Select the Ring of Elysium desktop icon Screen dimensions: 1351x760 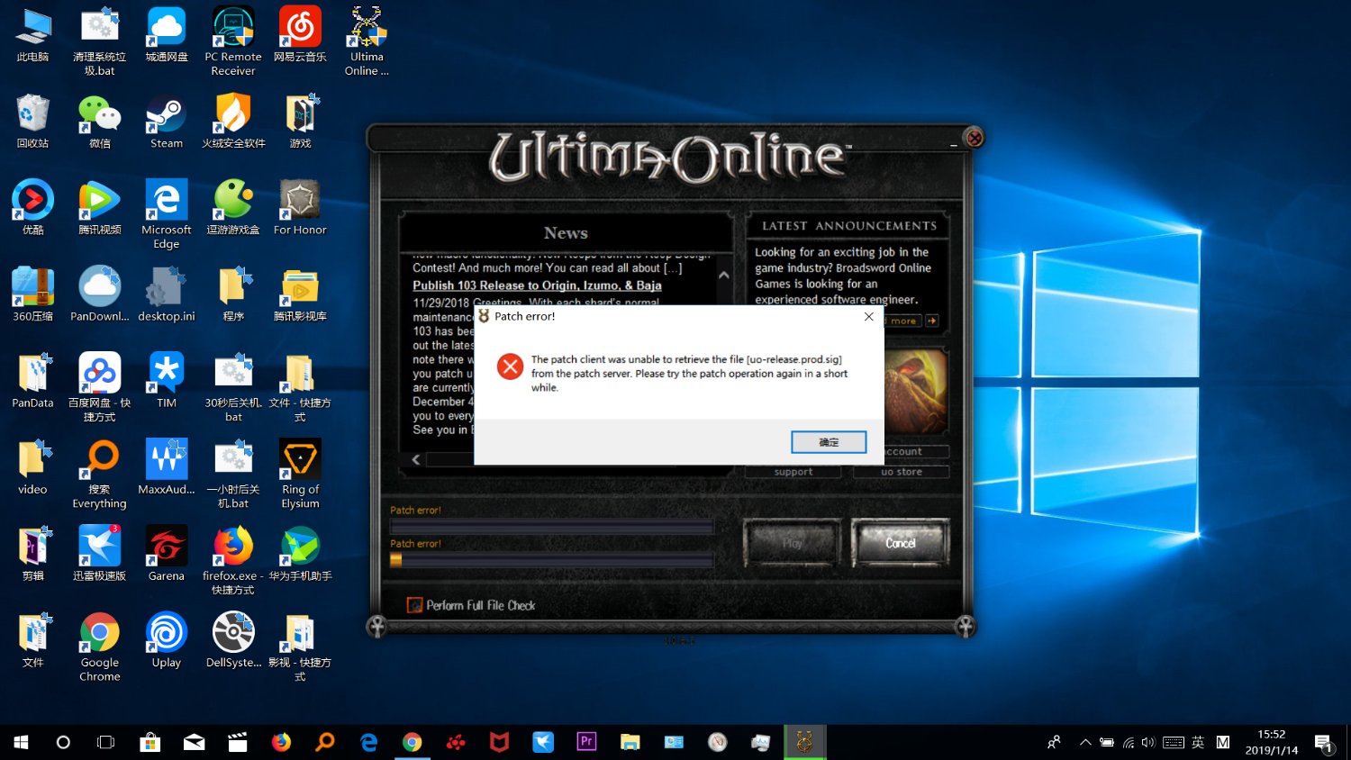coord(300,474)
